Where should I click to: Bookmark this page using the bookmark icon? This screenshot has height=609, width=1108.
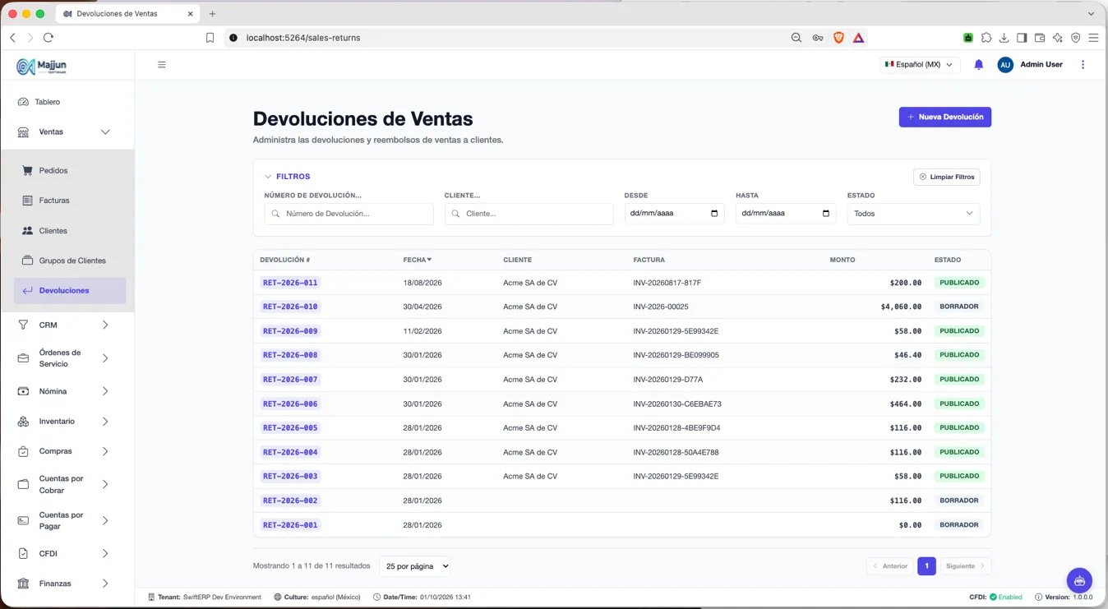point(210,38)
